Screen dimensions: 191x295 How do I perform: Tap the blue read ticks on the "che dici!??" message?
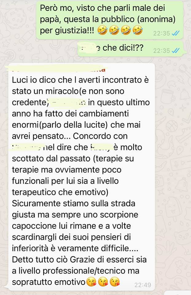point(176,50)
